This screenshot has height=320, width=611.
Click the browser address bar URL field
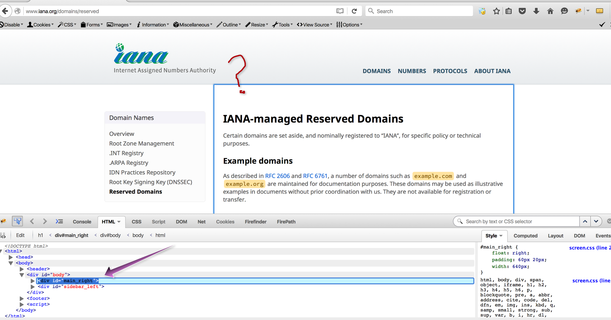(179, 11)
